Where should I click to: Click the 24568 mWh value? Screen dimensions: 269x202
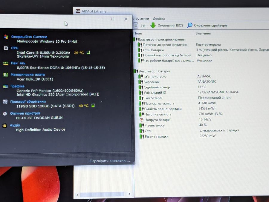click(x=207, y=108)
